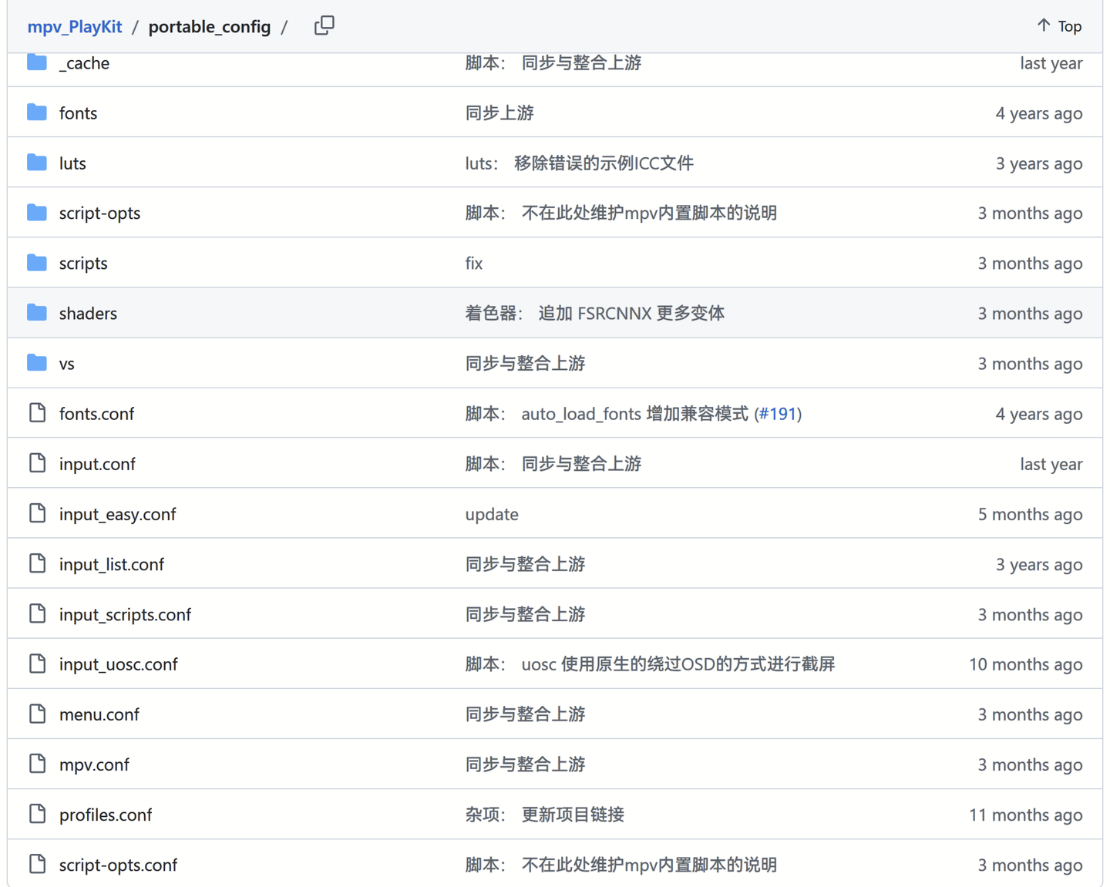Click '11 months ago' timestamp
Screen dimensions: 1110x887
pos(1025,815)
